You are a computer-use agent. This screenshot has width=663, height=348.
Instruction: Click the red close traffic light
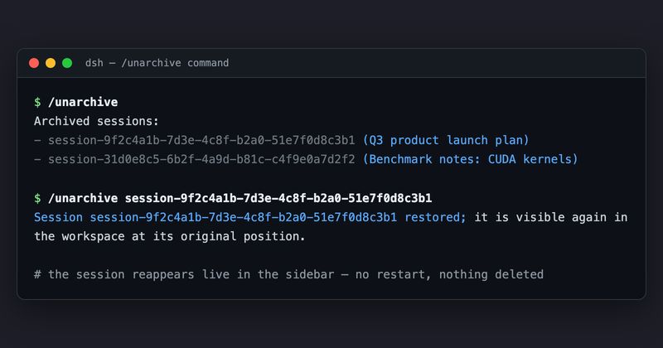tap(34, 63)
